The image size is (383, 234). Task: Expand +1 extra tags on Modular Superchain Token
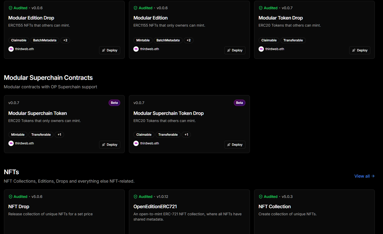click(59, 135)
